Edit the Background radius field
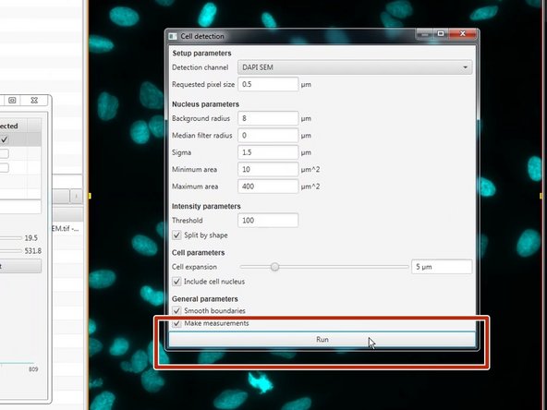547x410 pixels. tap(268, 118)
